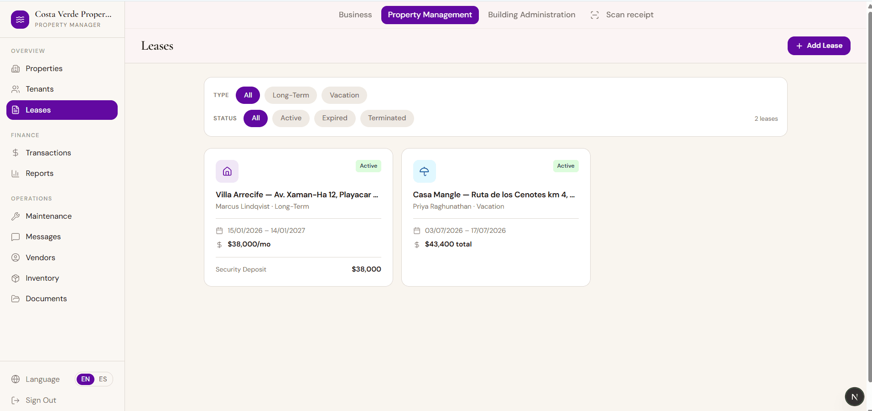This screenshot has height=411, width=872.
Task: Click the Language globe icon
Action: coord(16,379)
